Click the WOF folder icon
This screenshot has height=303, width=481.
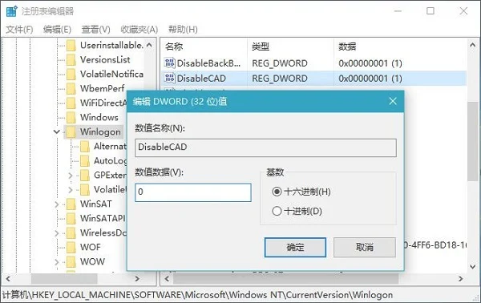coord(71,247)
